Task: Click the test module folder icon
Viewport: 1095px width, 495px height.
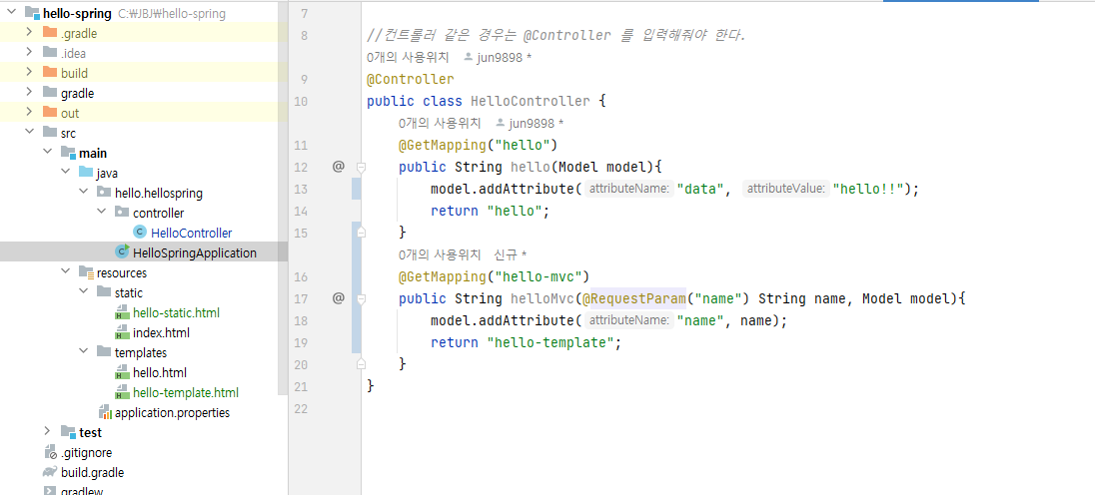Action: click(x=68, y=432)
